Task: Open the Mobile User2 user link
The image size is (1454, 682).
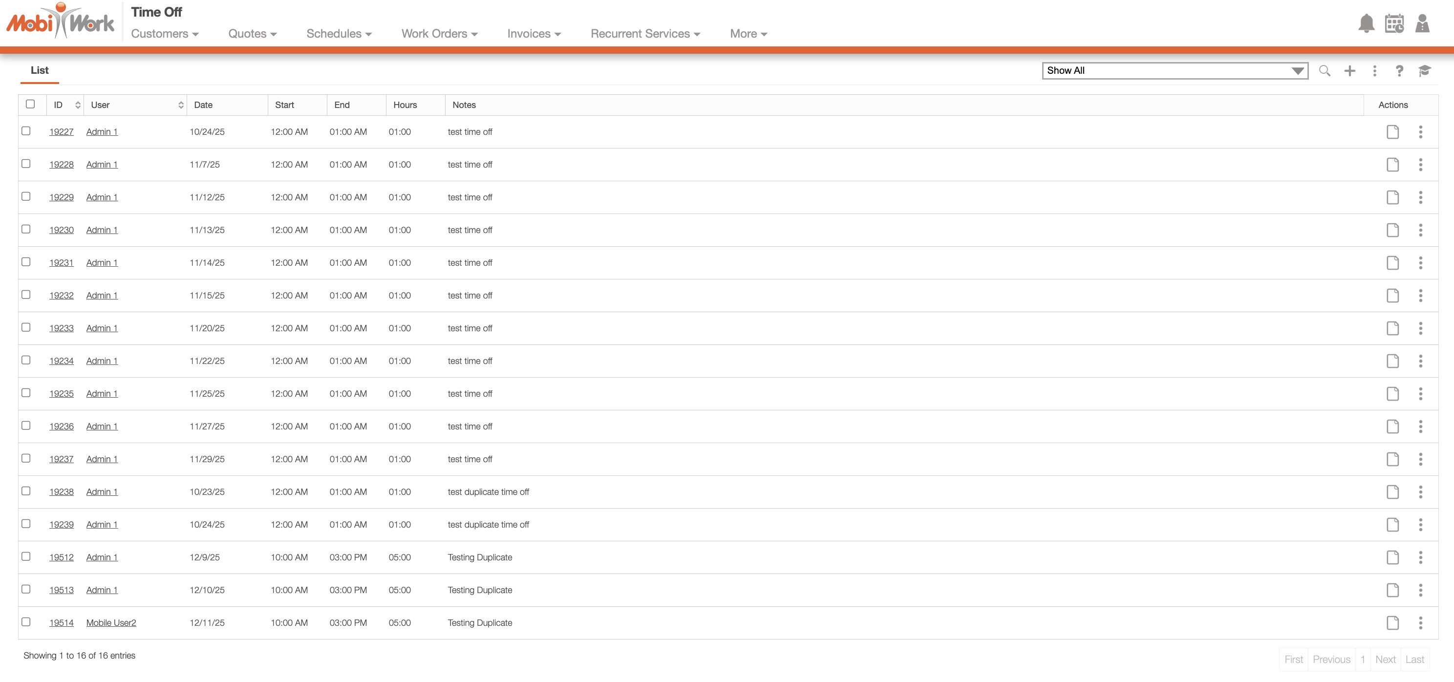Action: 111,623
